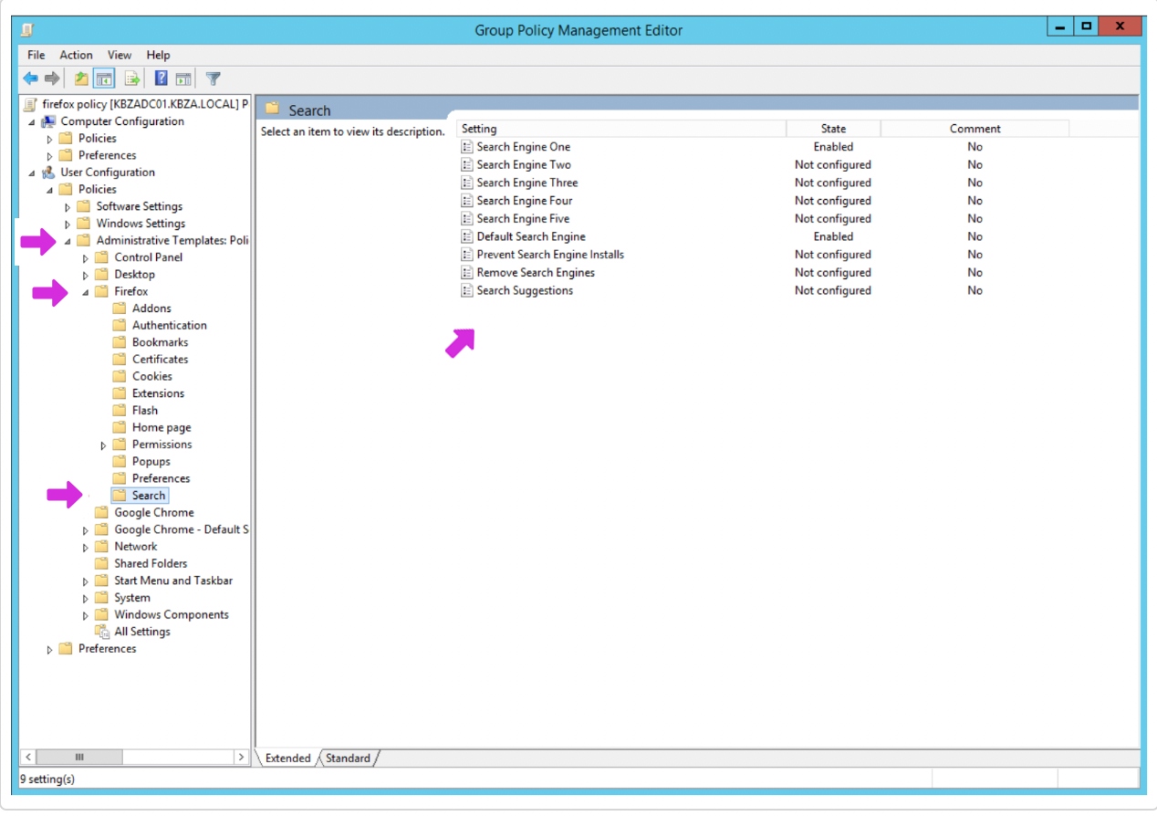The width and height of the screenshot is (1157, 816).
Task: Select Preferences under the Firefox node
Action: coord(162,478)
